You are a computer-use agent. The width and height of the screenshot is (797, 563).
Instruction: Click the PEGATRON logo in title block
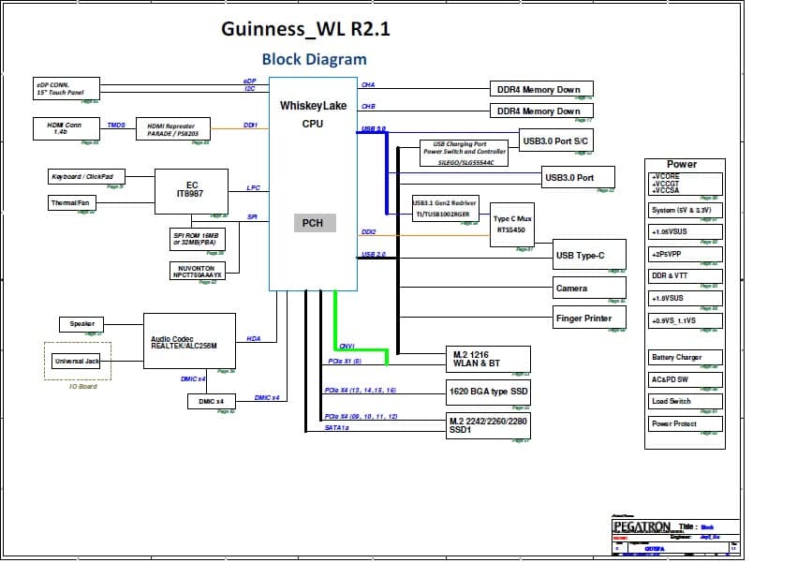[x=642, y=526]
